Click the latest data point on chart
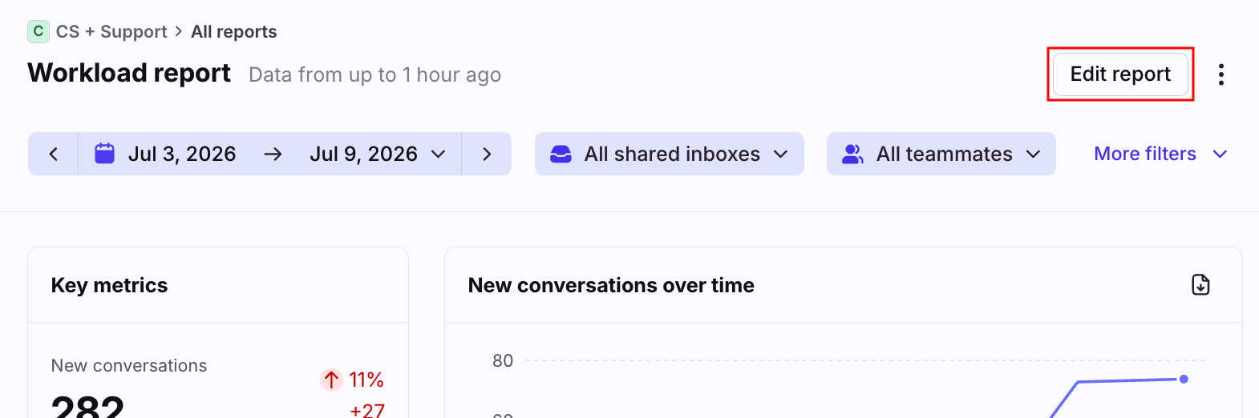The image size is (1259, 418). click(1184, 379)
